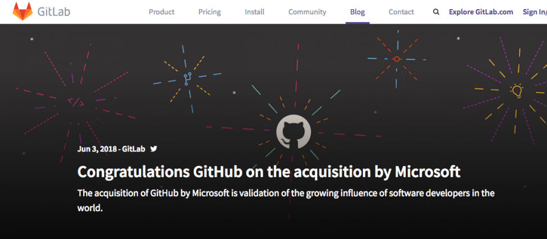Image resolution: width=547 pixels, height=239 pixels.
Task: Click the GitHub Octocat logo in the banner
Action: point(293,131)
